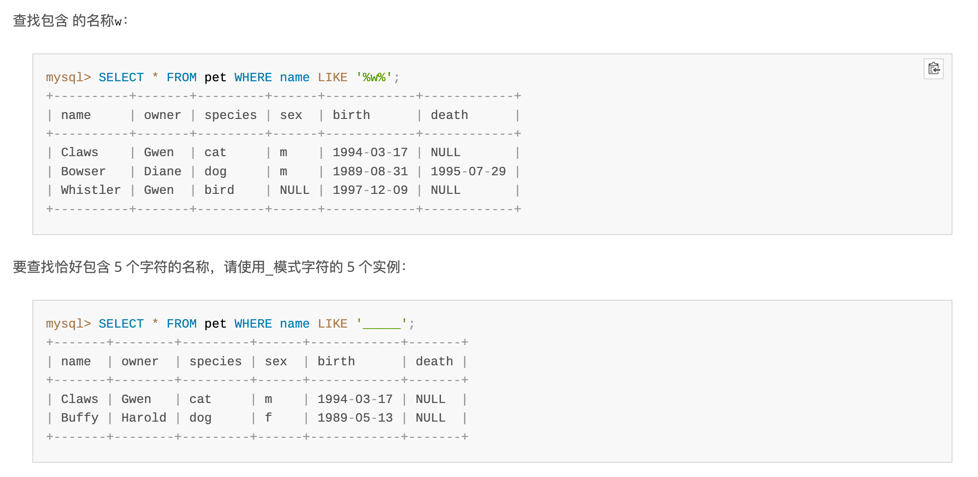This screenshot has width=978, height=477.
Task: Click the 'SELECT' keyword in the first query
Action: (121, 77)
